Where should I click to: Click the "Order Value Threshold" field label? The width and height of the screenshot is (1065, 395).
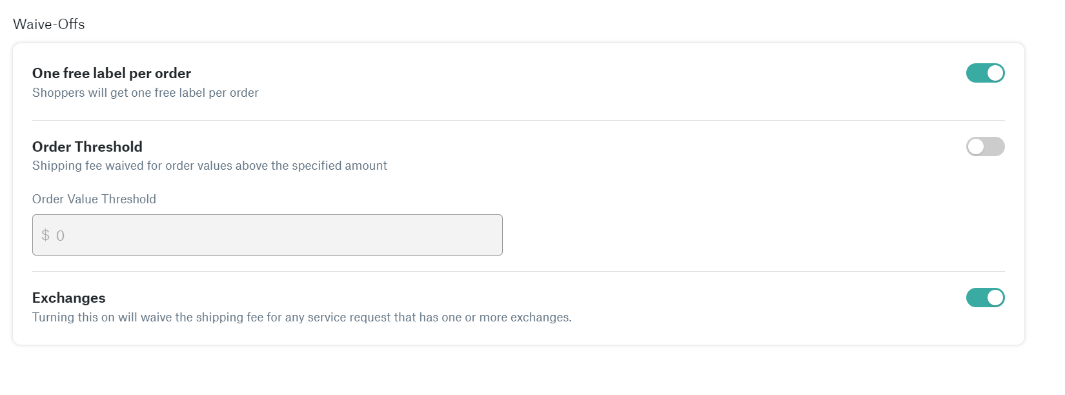94,199
